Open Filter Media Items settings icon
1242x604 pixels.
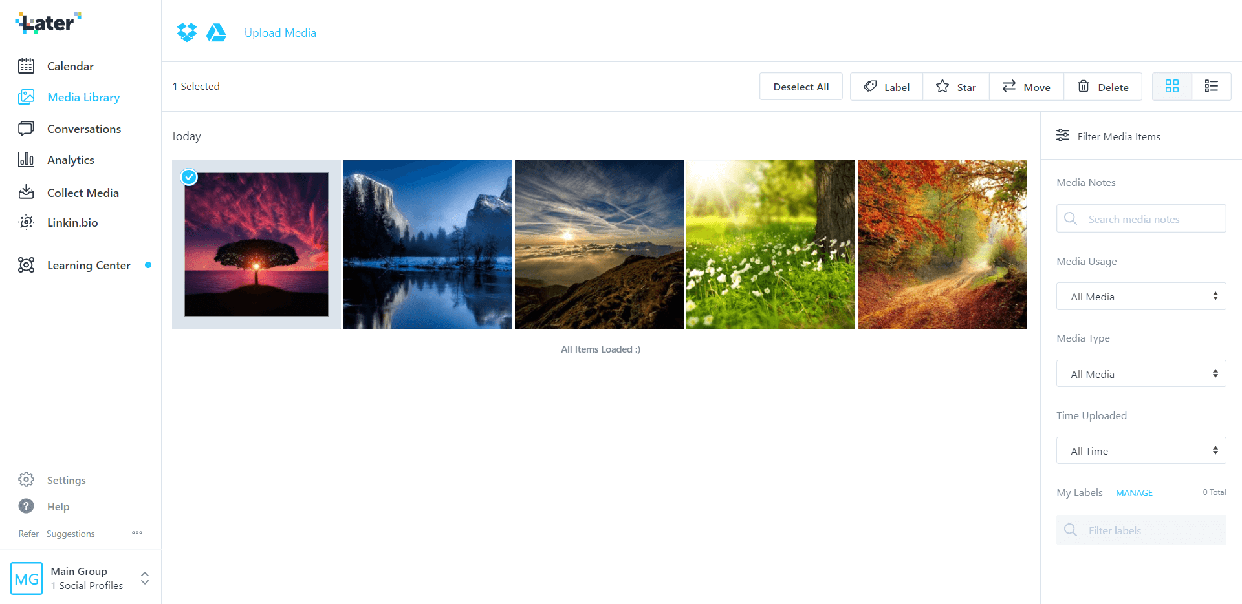point(1063,136)
